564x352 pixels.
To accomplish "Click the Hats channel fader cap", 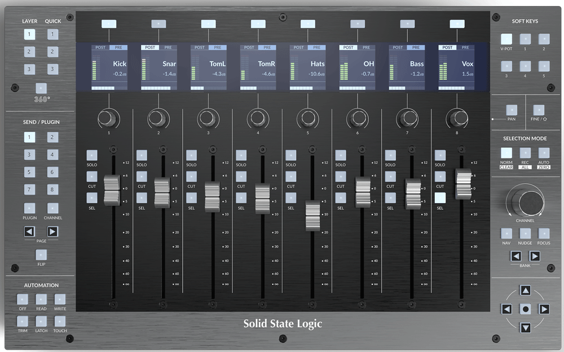I will [x=312, y=215].
